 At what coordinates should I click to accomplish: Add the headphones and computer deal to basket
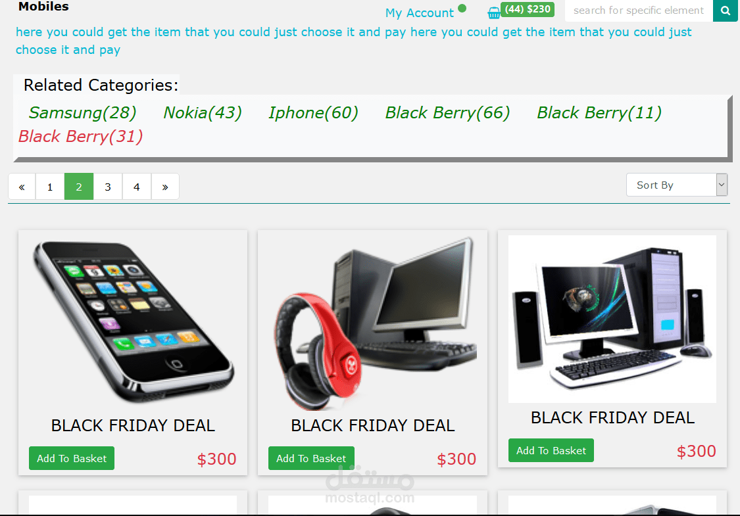click(x=312, y=458)
